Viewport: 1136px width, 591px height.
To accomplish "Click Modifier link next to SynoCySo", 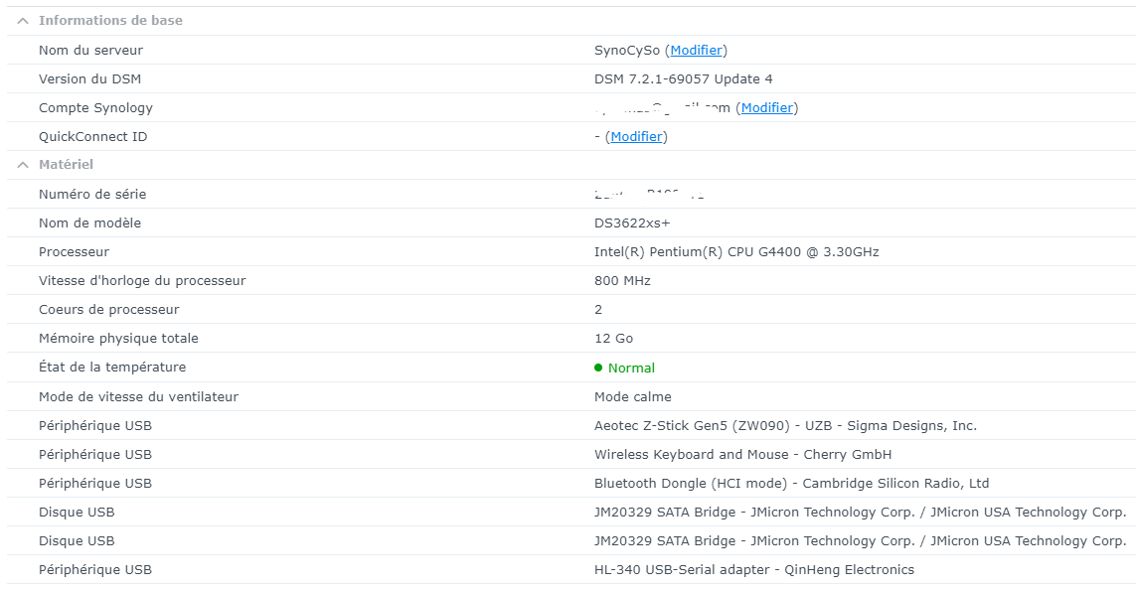I will 697,51.
